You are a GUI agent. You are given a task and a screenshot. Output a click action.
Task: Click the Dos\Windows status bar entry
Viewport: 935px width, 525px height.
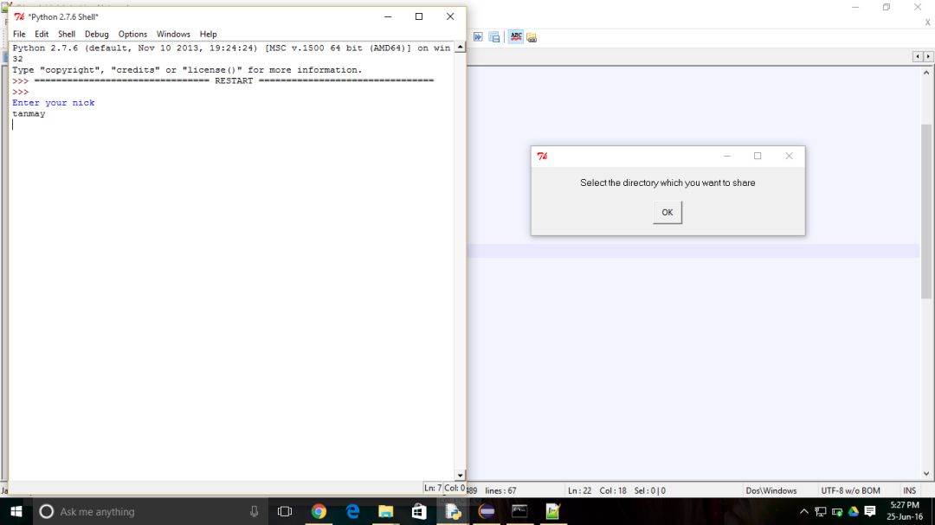pos(771,490)
